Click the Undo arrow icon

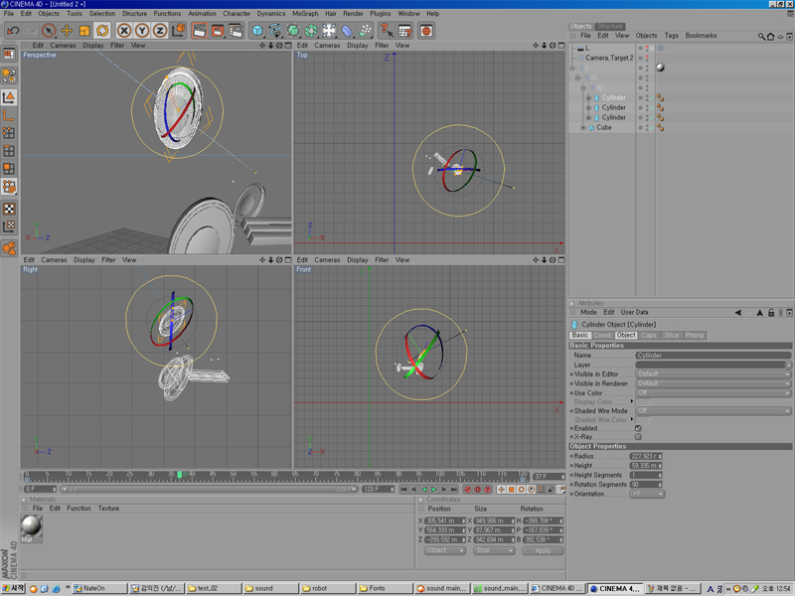(x=13, y=31)
